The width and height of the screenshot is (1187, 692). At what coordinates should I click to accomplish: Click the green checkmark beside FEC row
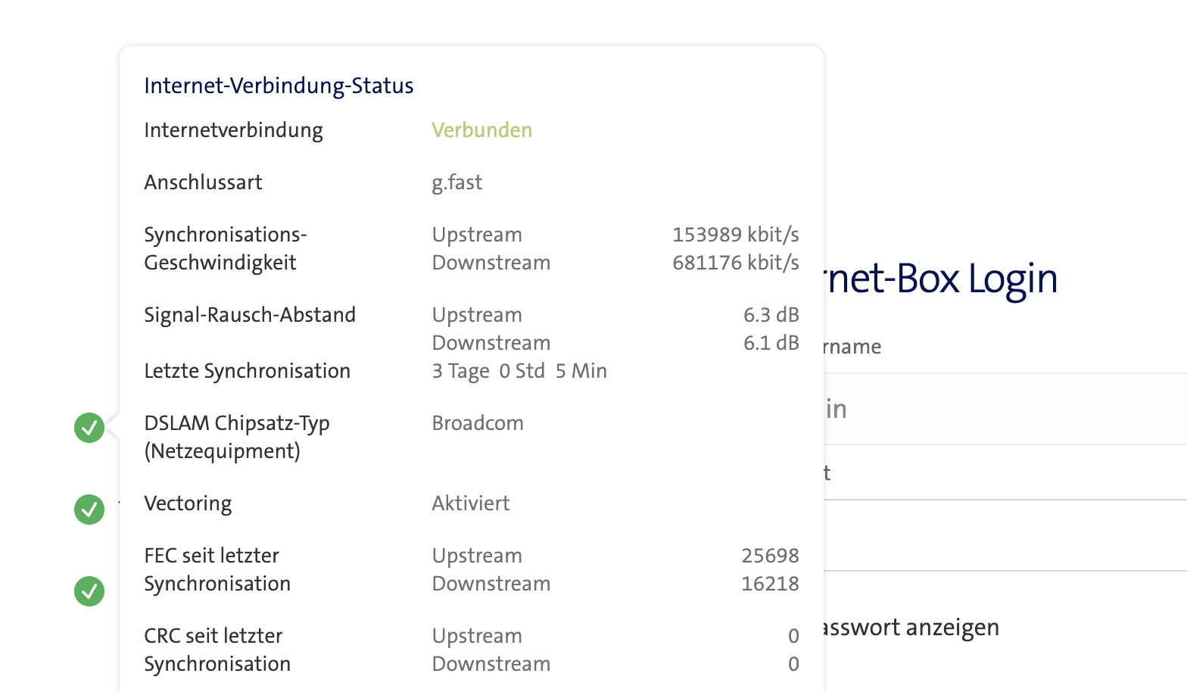tap(89, 591)
